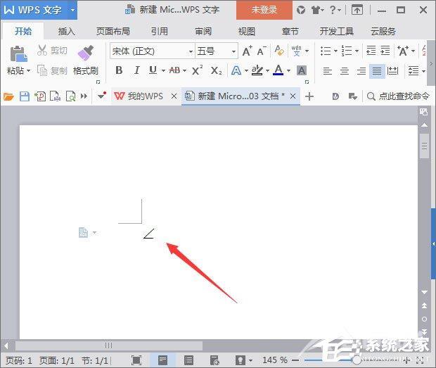
Task: Click the distributed alignment icon
Action: click(x=392, y=71)
